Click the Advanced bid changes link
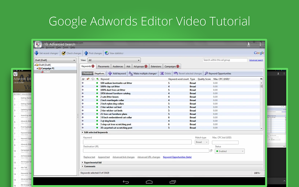This screenshot has height=187, width=299. pos(124,157)
